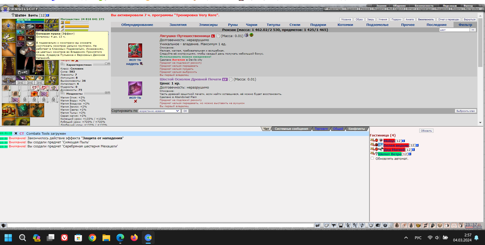Image resolution: width=485 pixels, height=245 pixels.
Task: Click the enter-arrow send icon beside the chat input
Action: [x=317, y=225]
